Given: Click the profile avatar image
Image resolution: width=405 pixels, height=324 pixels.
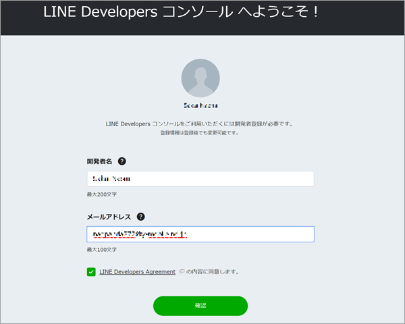Looking at the screenshot, I should pyautogui.click(x=200, y=78).
